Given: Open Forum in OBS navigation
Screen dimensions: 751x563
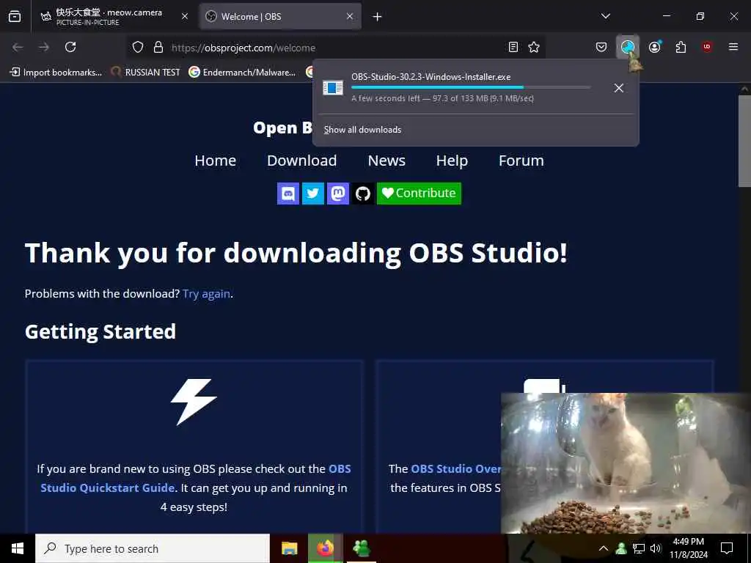Looking at the screenshot, I should pyautogui.click(x=521, y=161).
